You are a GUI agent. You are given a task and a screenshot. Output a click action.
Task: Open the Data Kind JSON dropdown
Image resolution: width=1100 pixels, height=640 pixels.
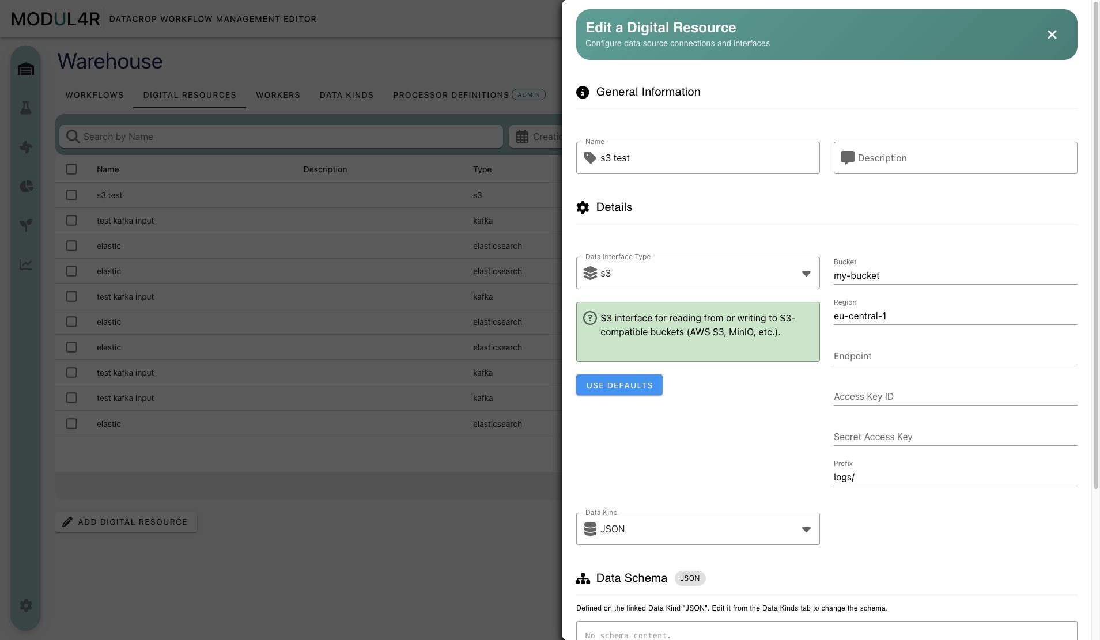(x=698, y=529)
